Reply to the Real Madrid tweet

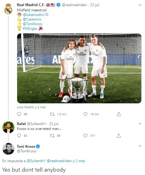[19, 114]
